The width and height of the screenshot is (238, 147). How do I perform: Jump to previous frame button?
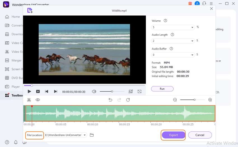46,91
